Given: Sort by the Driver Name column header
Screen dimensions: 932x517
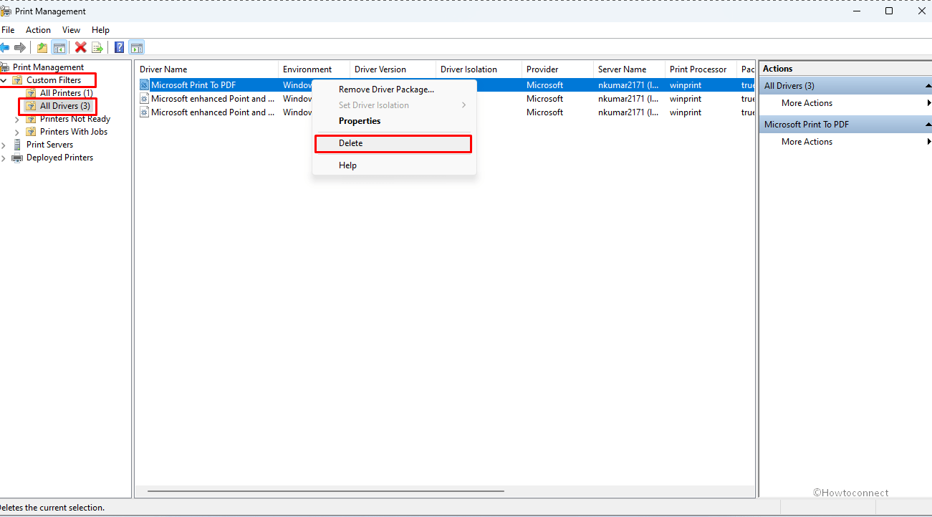Looking at the screenshot, I should 206,69.
